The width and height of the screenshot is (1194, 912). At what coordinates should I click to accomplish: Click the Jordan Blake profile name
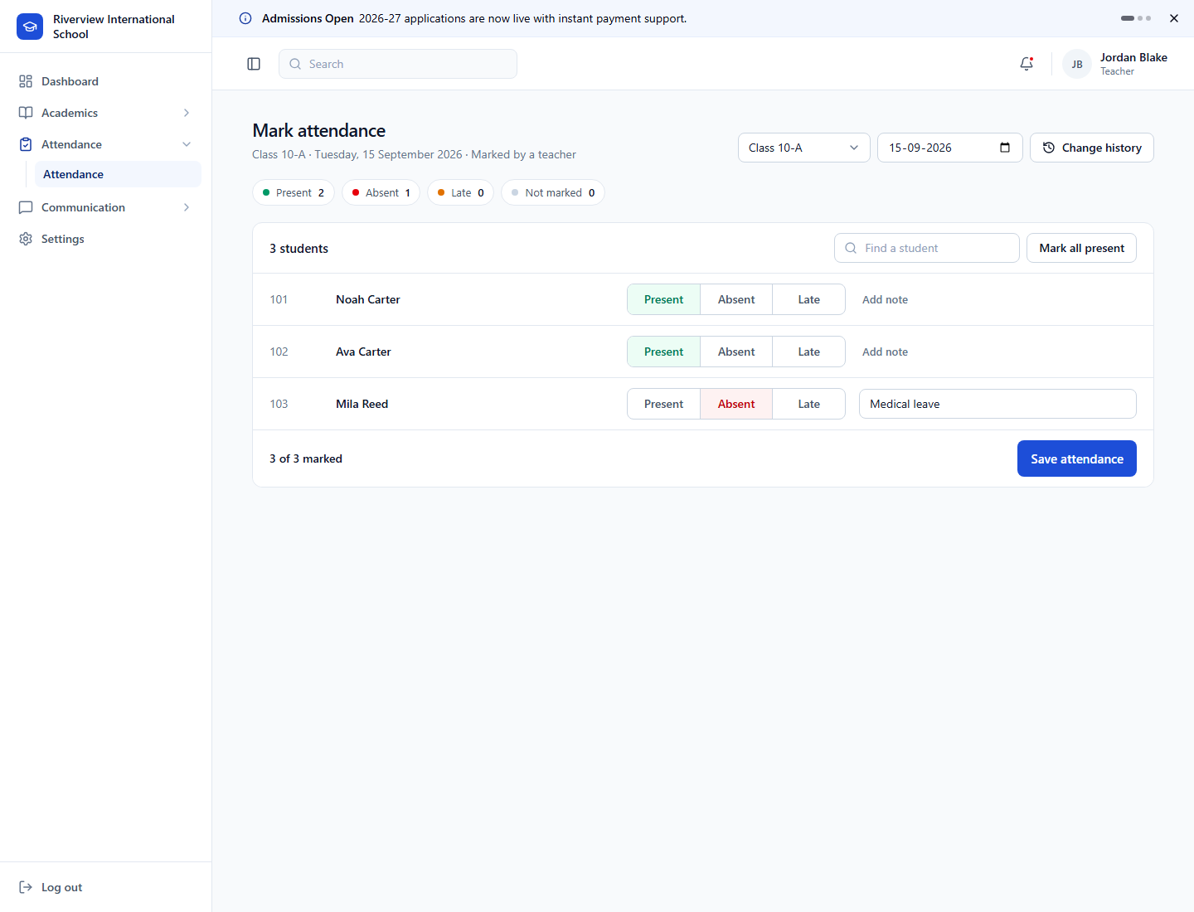point(1133,57)
